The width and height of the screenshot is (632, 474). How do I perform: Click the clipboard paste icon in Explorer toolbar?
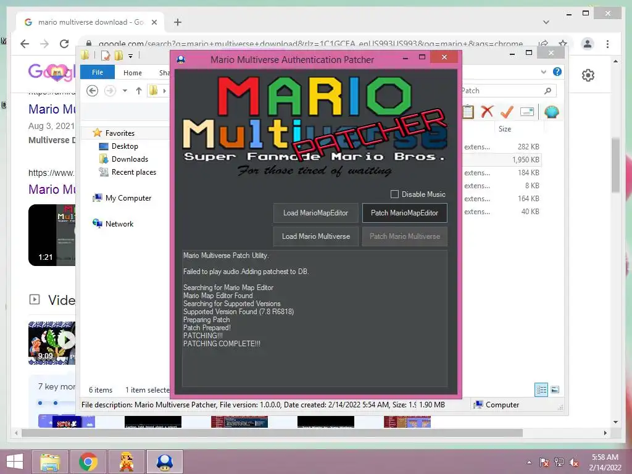coord(468,112)
